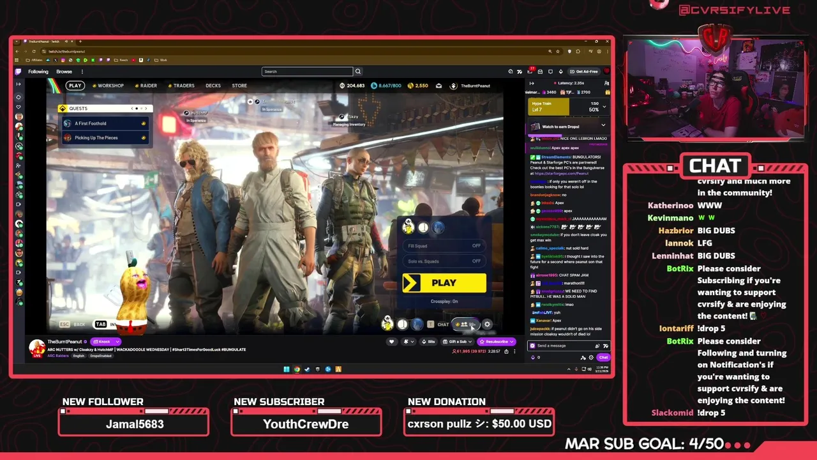The width and height of the screenshot is (817, 460).
Task: Switch to the WORKSHOP tab
Action: point(108,86)
